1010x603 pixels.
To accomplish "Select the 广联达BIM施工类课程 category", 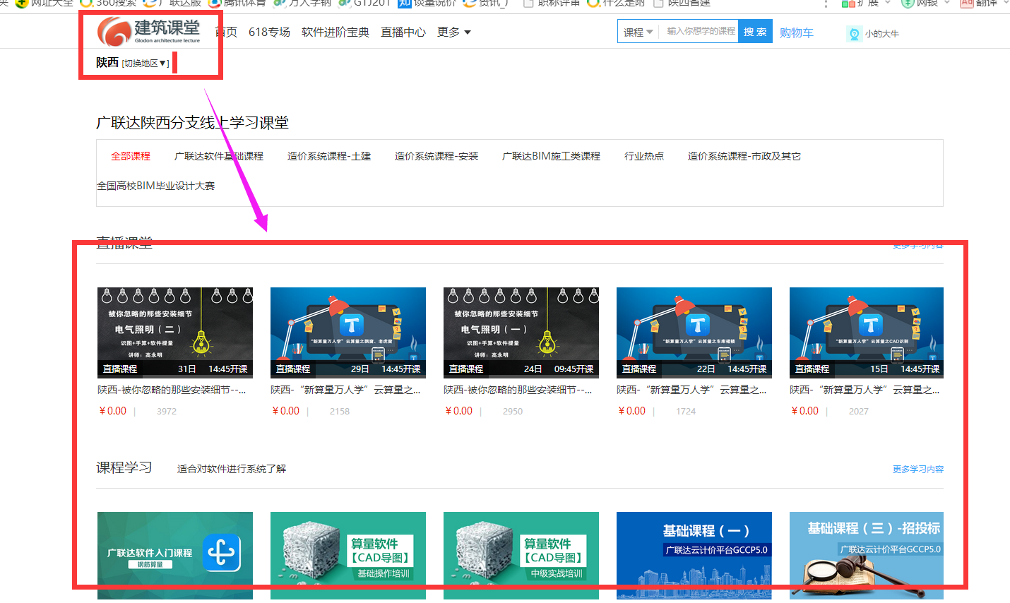I will [551, 156].
